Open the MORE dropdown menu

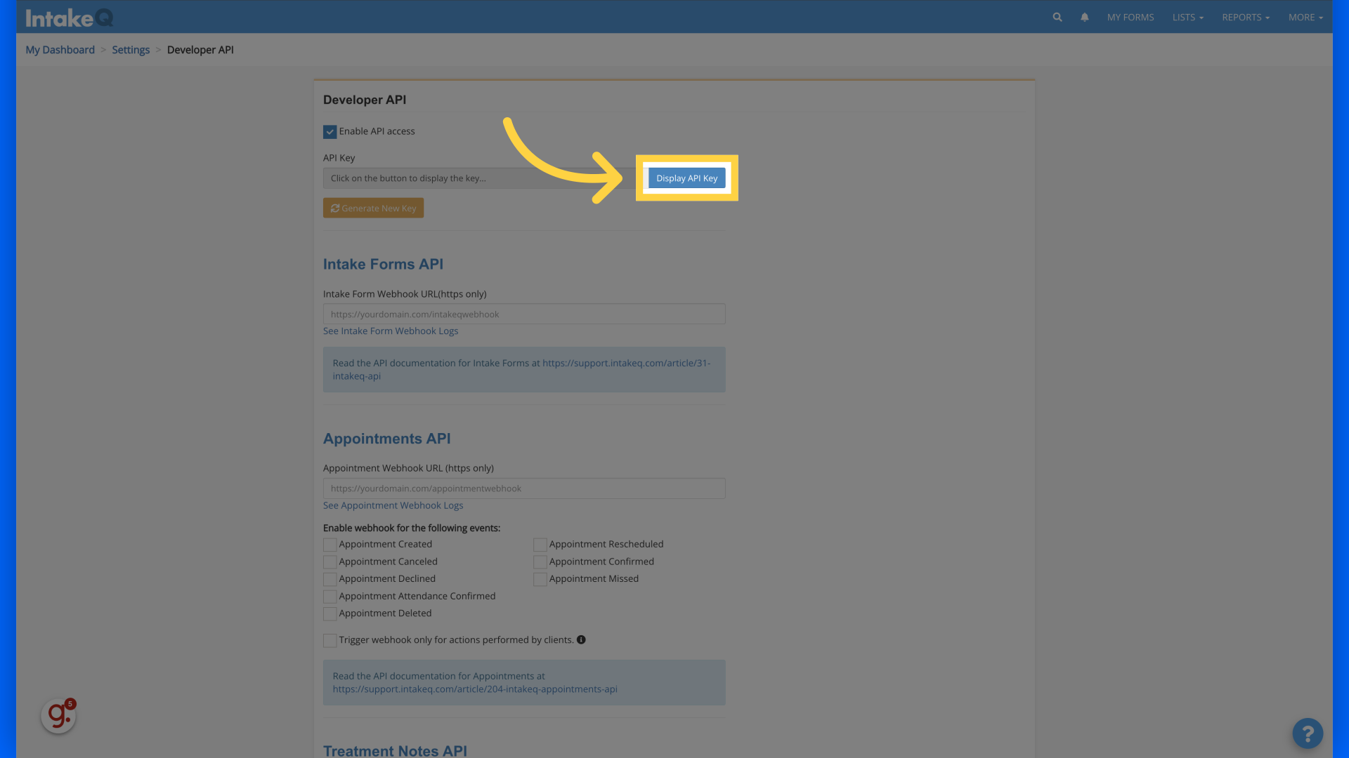[x=1305, y=17]
